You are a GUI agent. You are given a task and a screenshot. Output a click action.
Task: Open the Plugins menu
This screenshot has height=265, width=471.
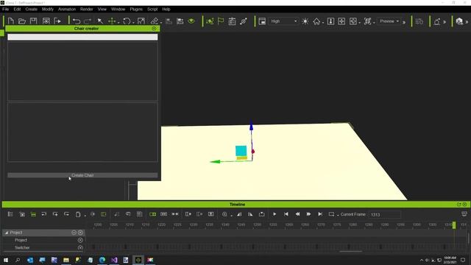coord(136,10)
